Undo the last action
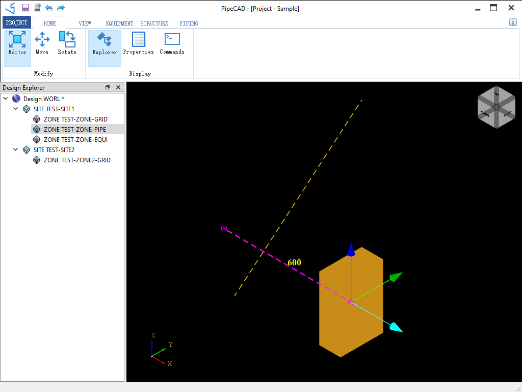Viewport: 522px width, 392px height. (x=49, y=8)
